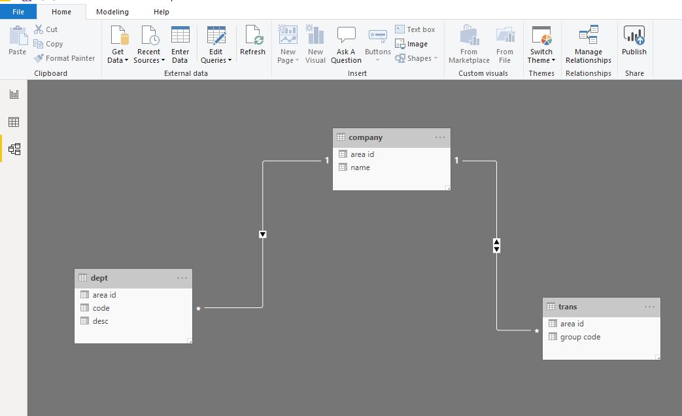Click the Copy button

pyautogui.click(x=48, y=44)
